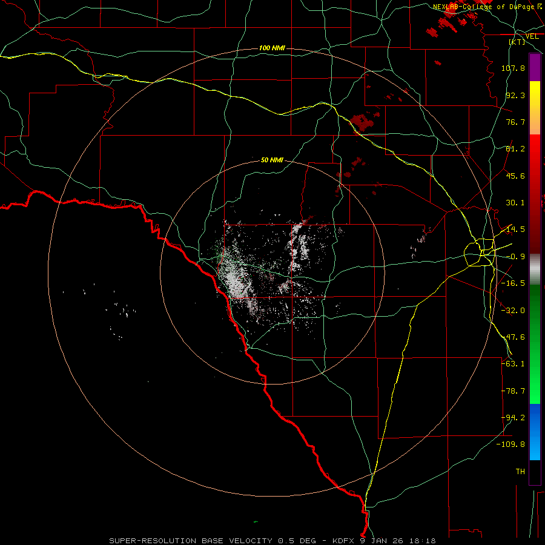Select the 30.1 velocity scale value
Viewport: 545px width, 545px height.
tap(515, 203)
